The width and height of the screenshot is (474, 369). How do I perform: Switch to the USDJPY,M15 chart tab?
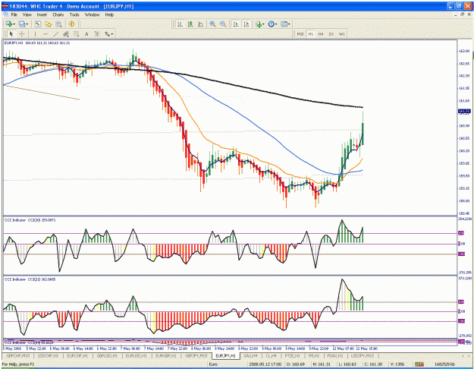pyautogui.click(x=363, y=355)
